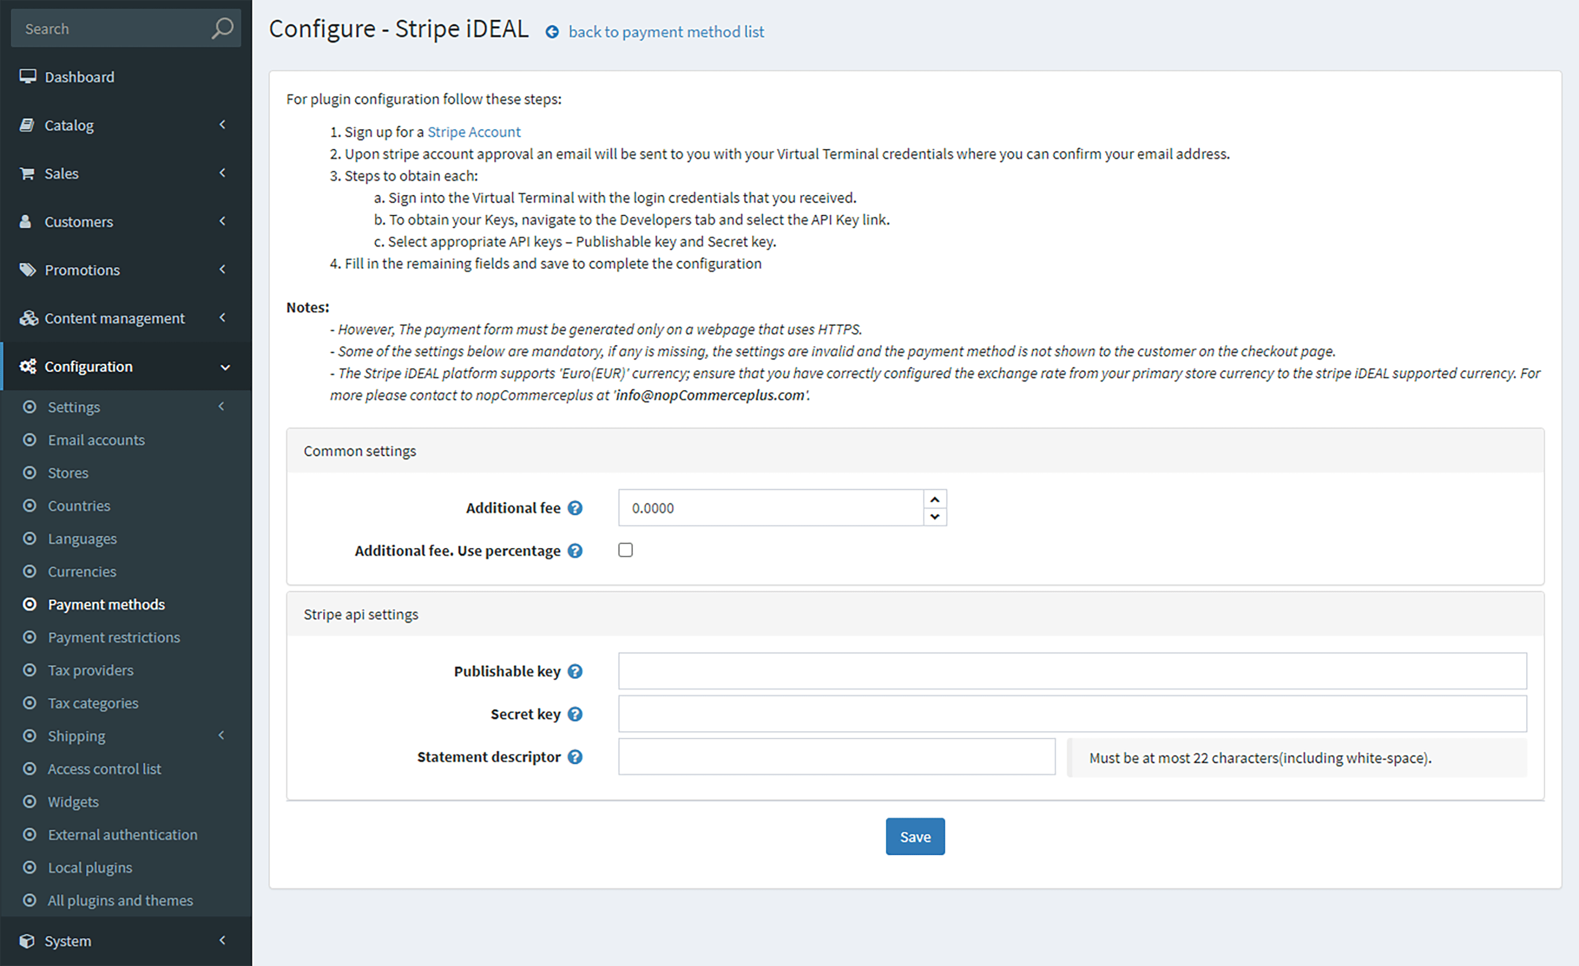This screenshot has height=966, width=1579.
Task: Click the Common settings panel header
Action: click(915, 451)
